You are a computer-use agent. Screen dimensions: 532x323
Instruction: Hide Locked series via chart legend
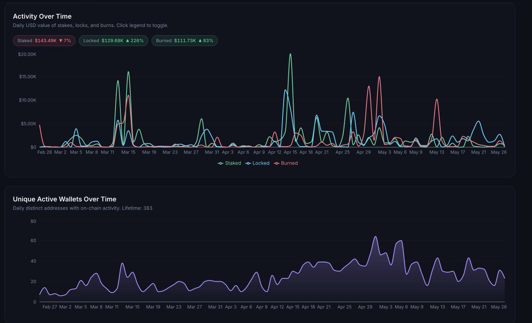point(257,163)
